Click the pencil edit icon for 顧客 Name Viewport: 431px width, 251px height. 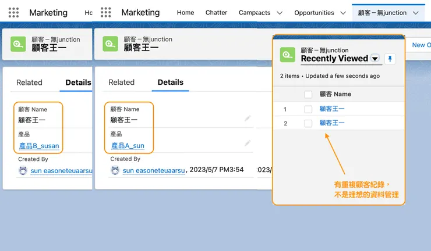(x=248, y=119)
